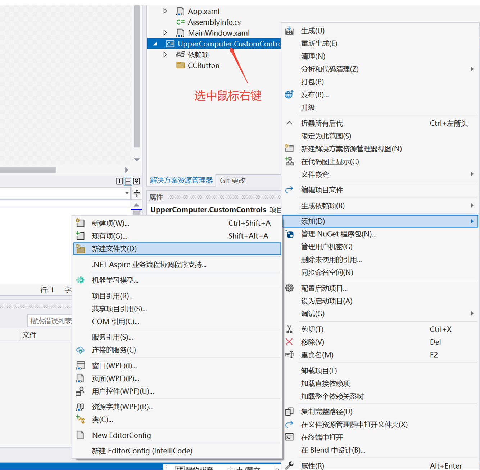Click the edit project file arrow icon

tap(289, 190)
